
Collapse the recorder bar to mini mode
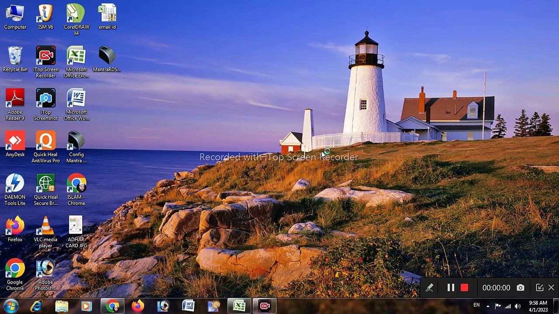pyautogui.click(x=539, y=288)
